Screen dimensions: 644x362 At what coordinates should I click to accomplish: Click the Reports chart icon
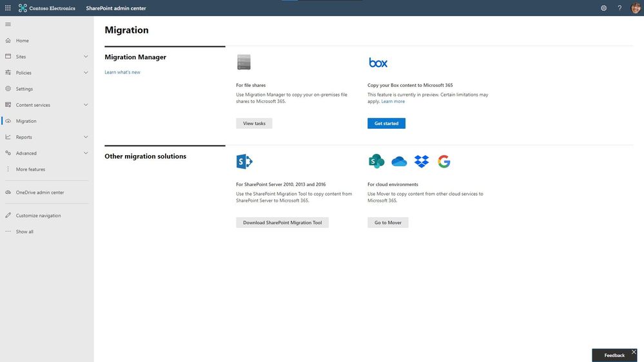8,137
